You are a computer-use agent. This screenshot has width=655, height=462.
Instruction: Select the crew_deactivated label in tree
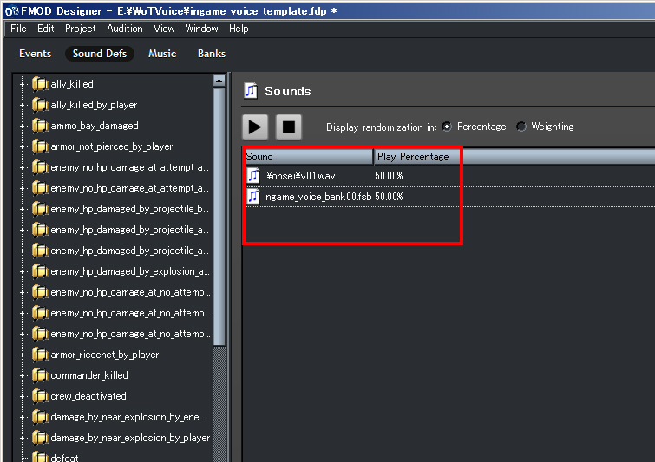click(88, 396)
